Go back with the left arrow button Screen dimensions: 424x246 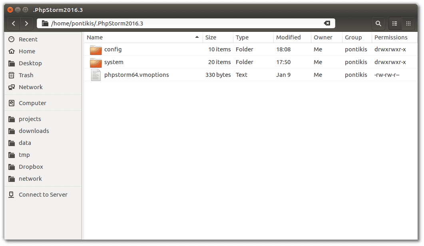(14, 23)
